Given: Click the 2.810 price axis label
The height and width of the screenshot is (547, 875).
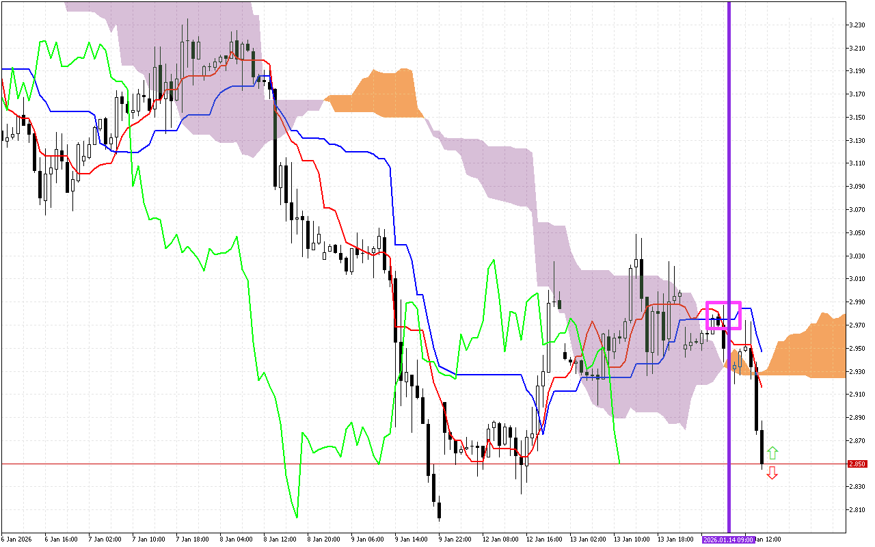Looking at the screenshot, I should tap(857, 509).
